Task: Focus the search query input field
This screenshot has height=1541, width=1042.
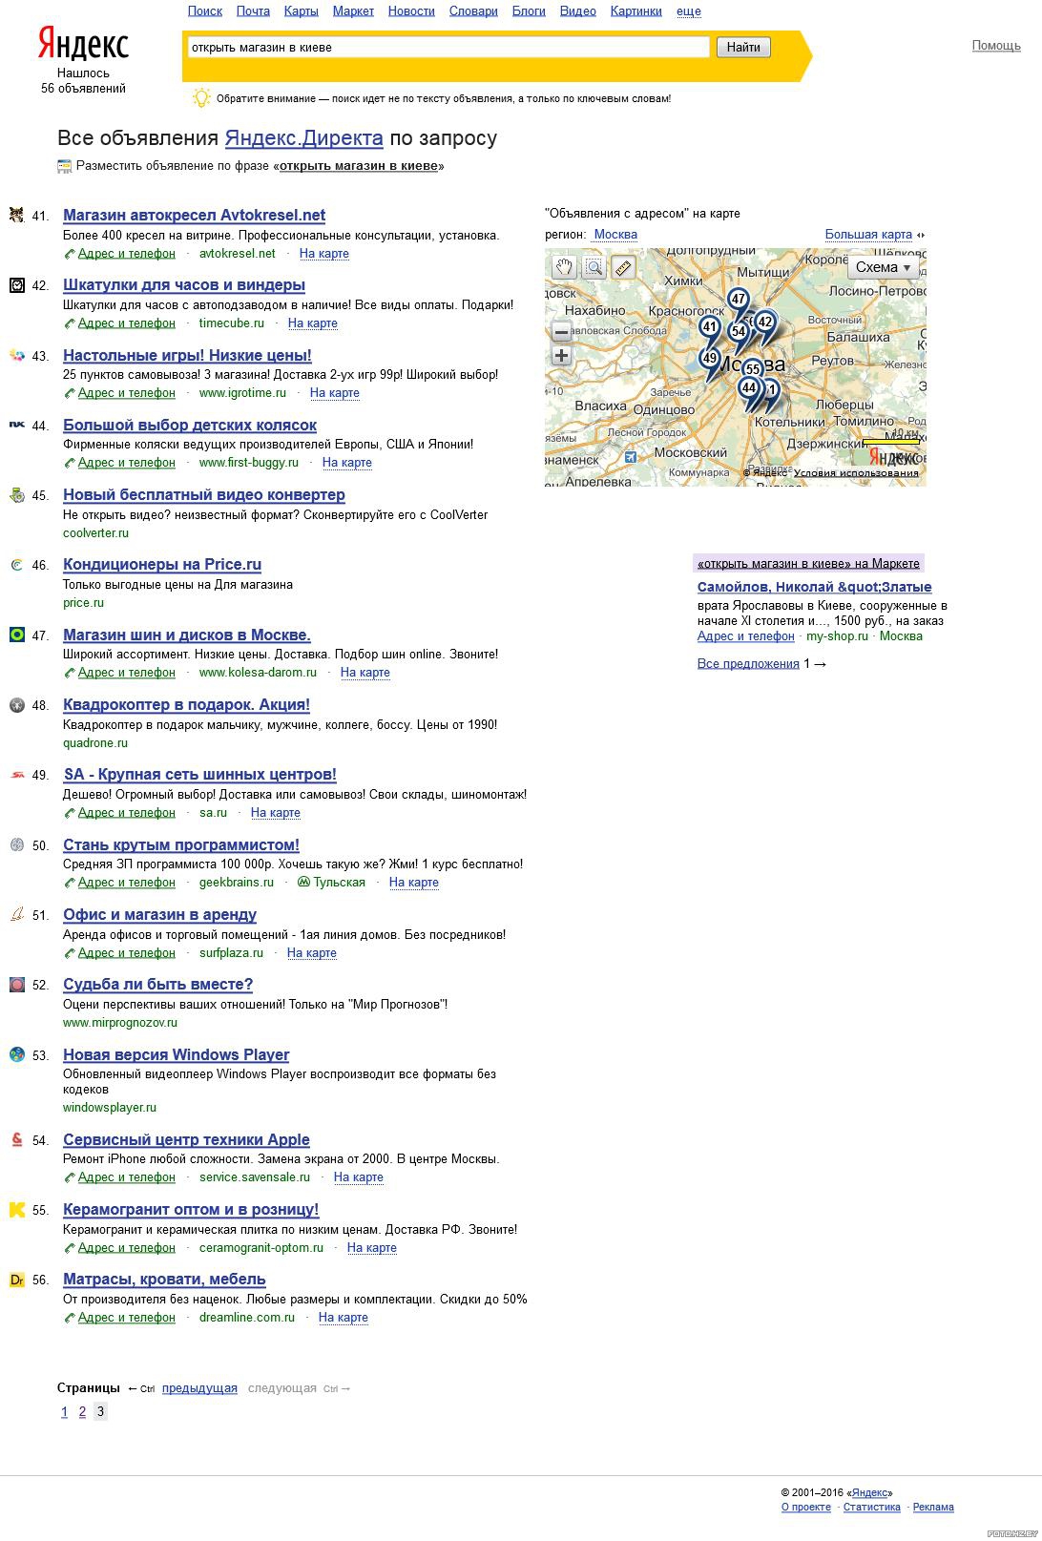Action: [448, 47]
